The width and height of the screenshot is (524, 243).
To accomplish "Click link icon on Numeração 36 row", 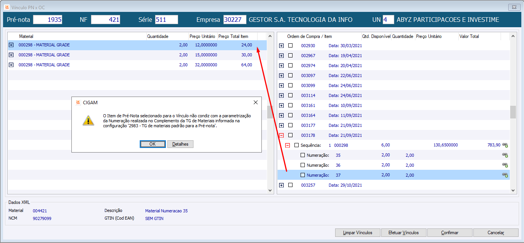I will 505,165.
